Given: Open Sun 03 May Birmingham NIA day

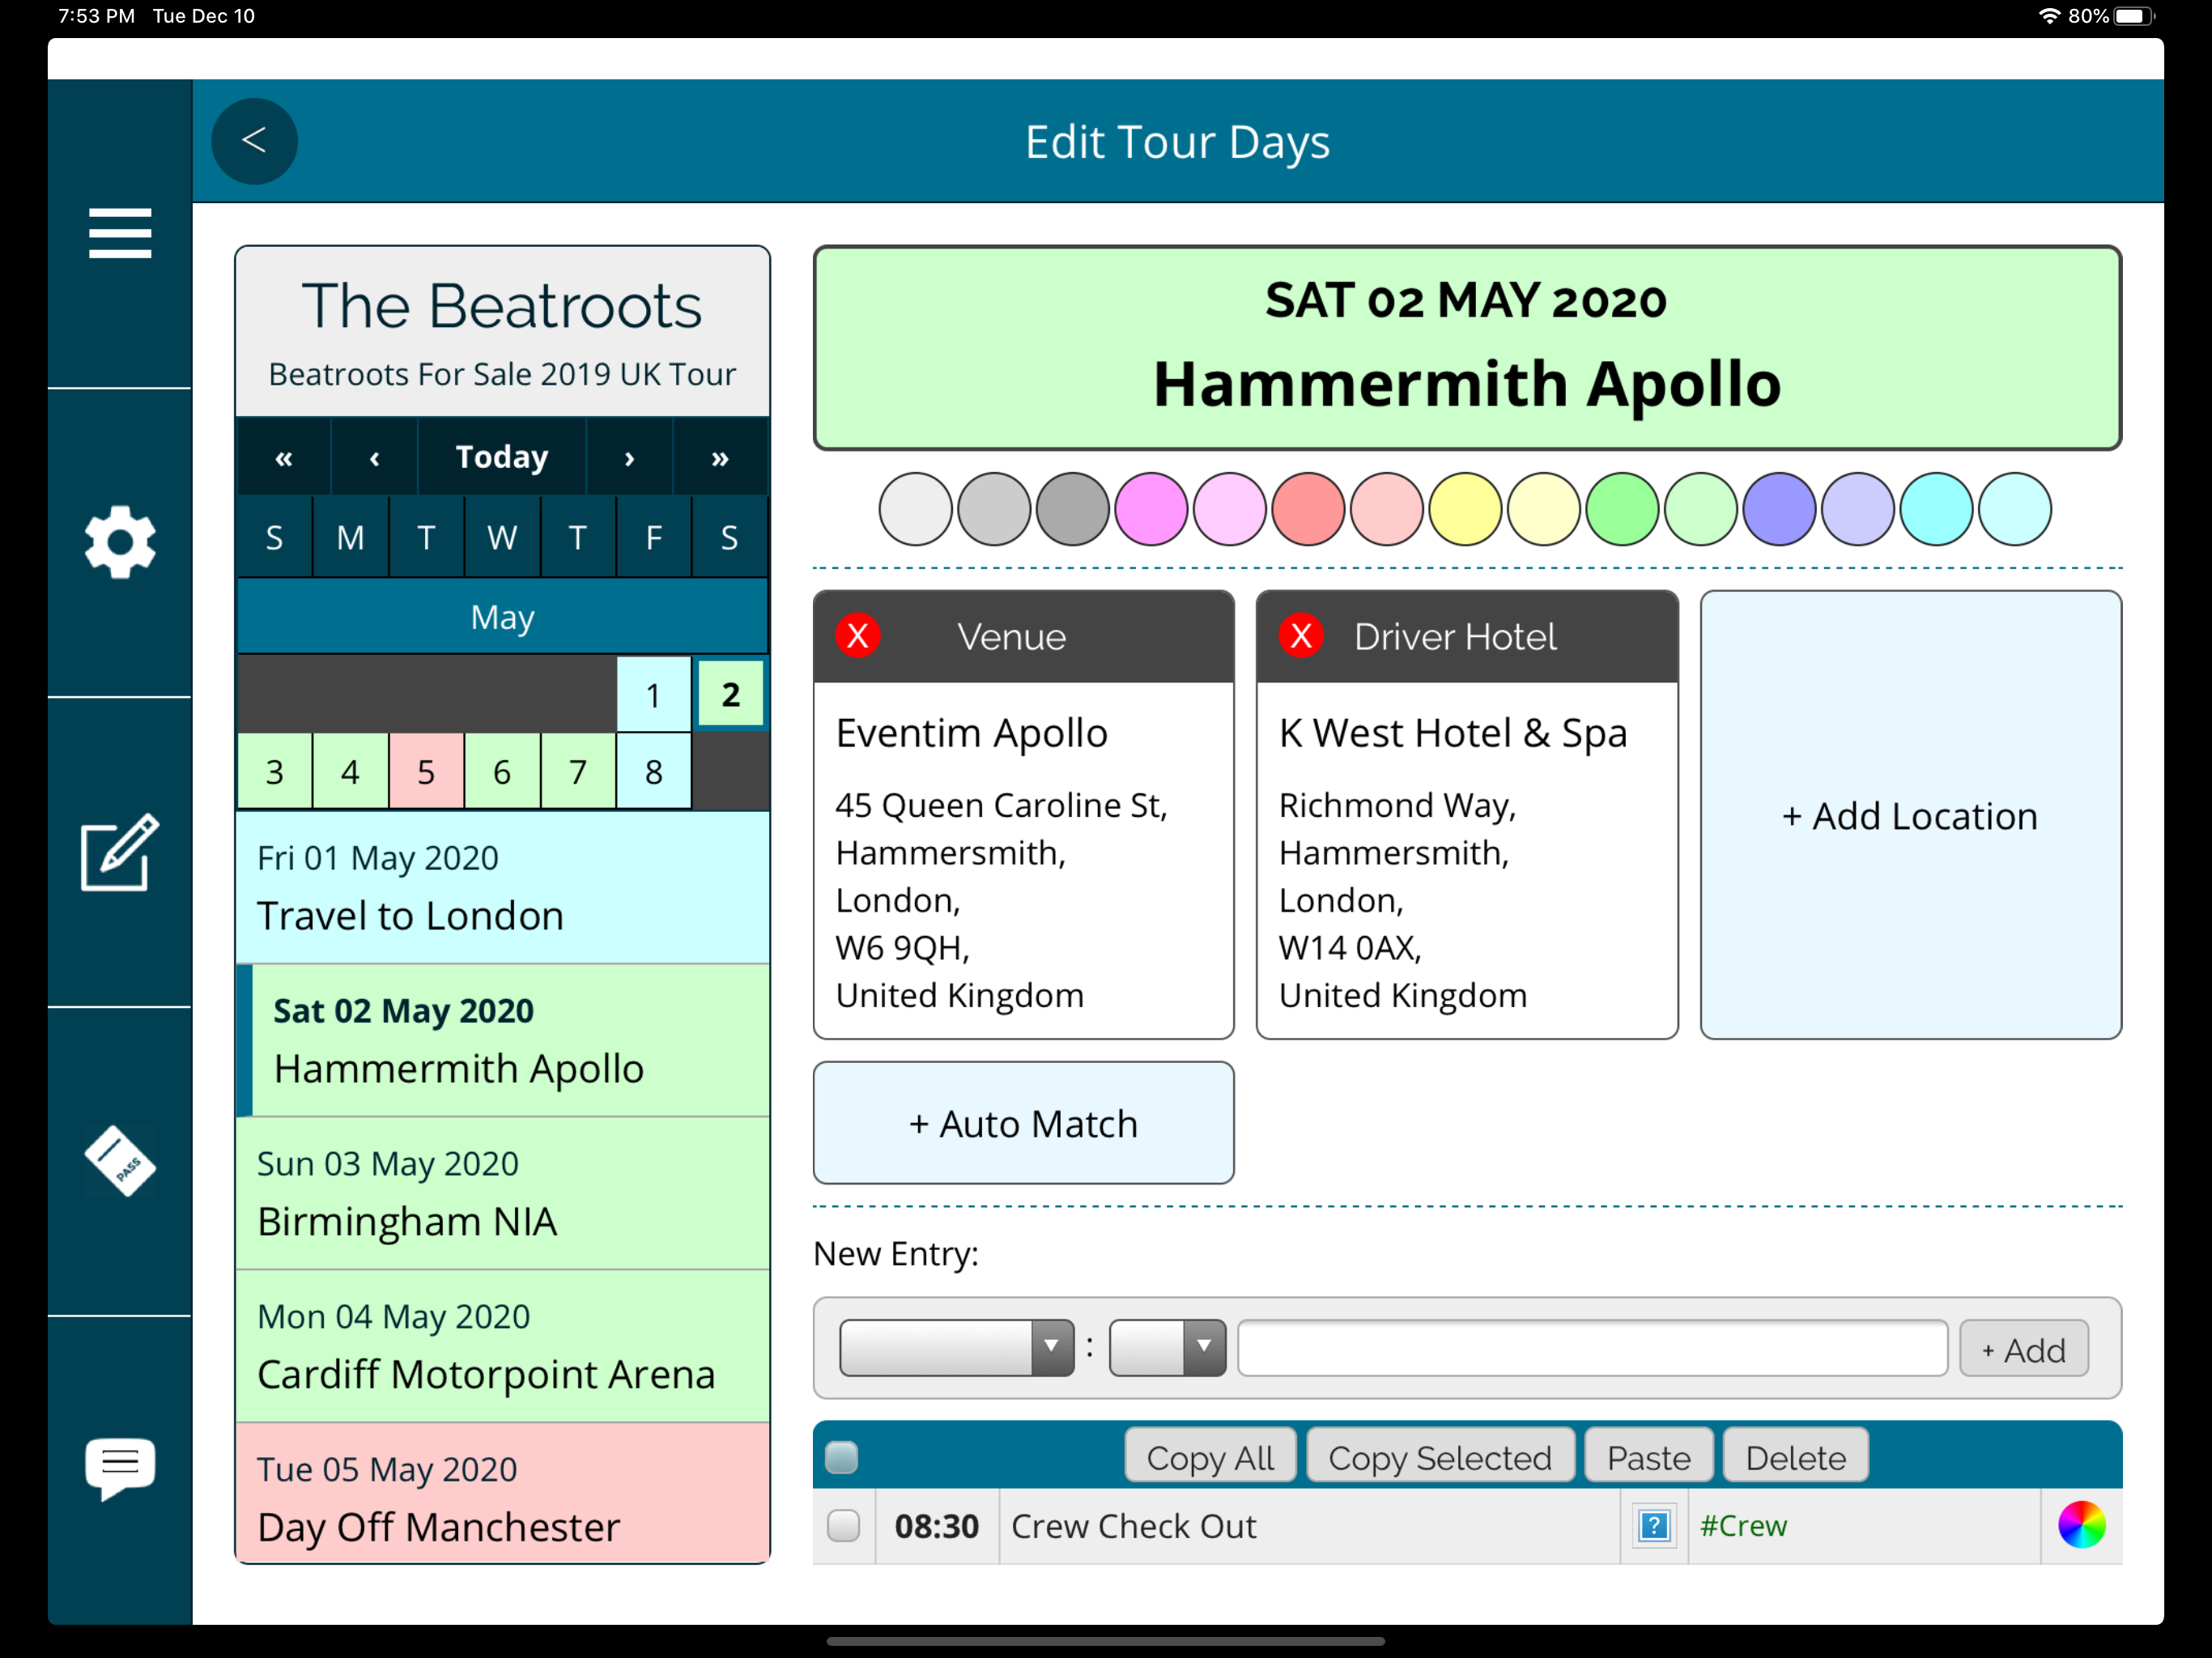Looking at the screenshot, I should click(502, 1193).
